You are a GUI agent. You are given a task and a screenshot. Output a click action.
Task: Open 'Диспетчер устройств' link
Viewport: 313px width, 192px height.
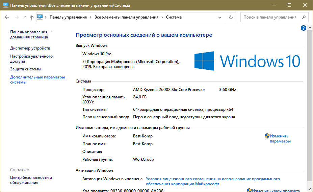coord(30,48)
